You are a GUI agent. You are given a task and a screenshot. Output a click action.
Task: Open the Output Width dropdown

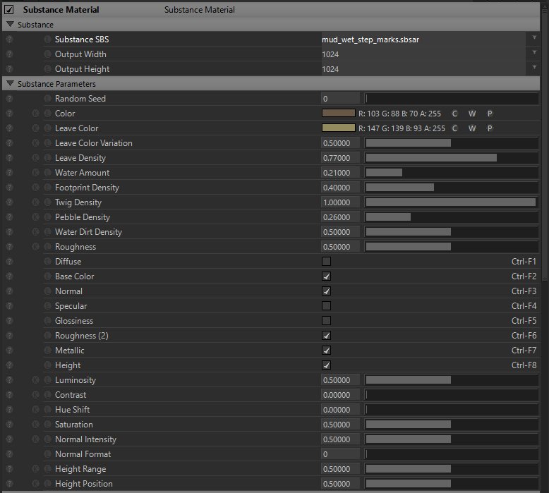[534, 54]
